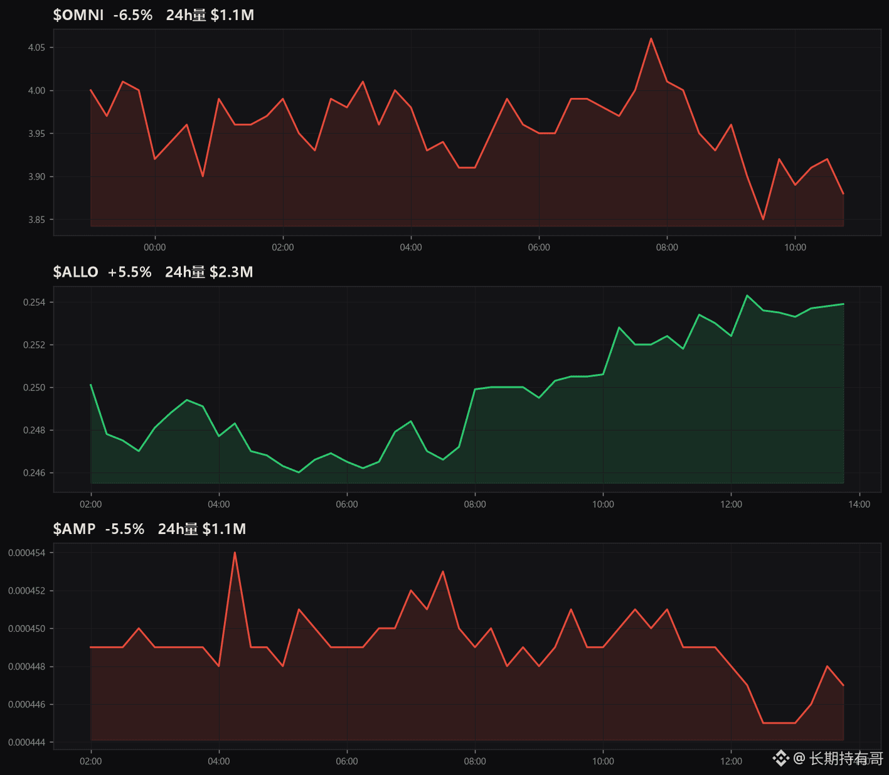Click the 0.254 y-axis label on ALLO

point(35,302)
